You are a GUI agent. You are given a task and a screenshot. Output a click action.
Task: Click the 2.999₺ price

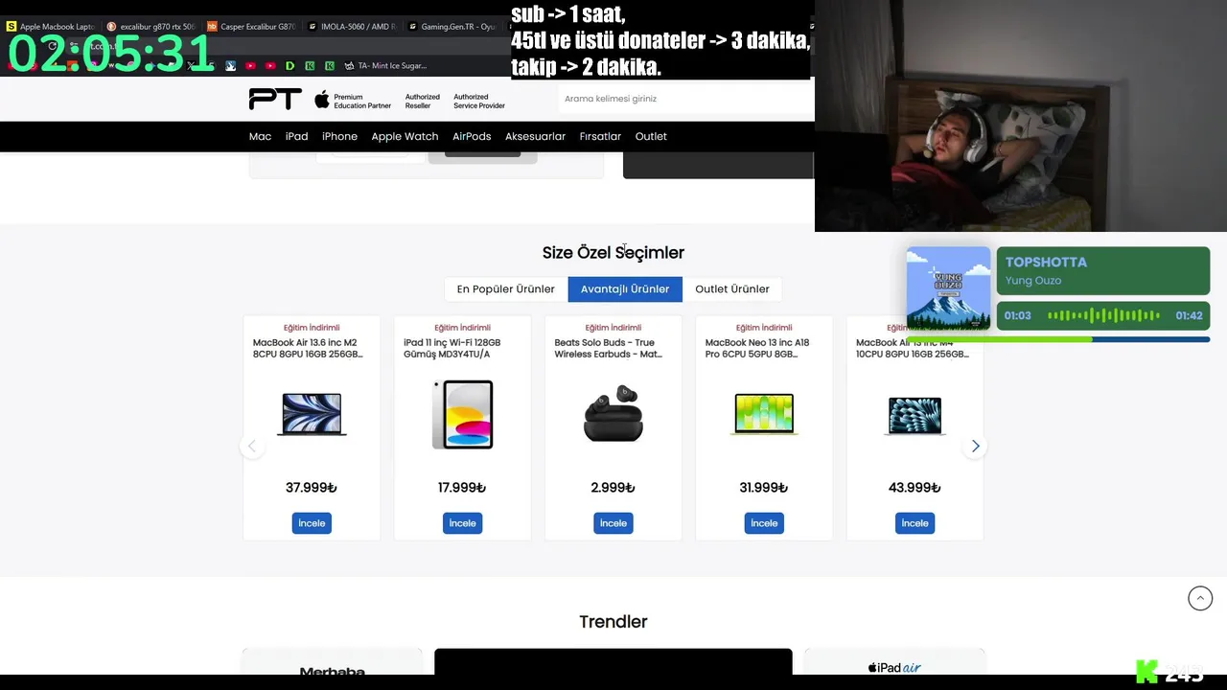pos(613,488)
